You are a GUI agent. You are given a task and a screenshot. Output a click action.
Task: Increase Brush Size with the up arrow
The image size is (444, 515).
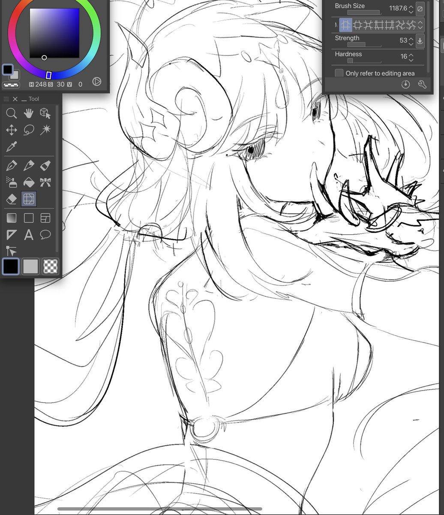click(411, 6)
